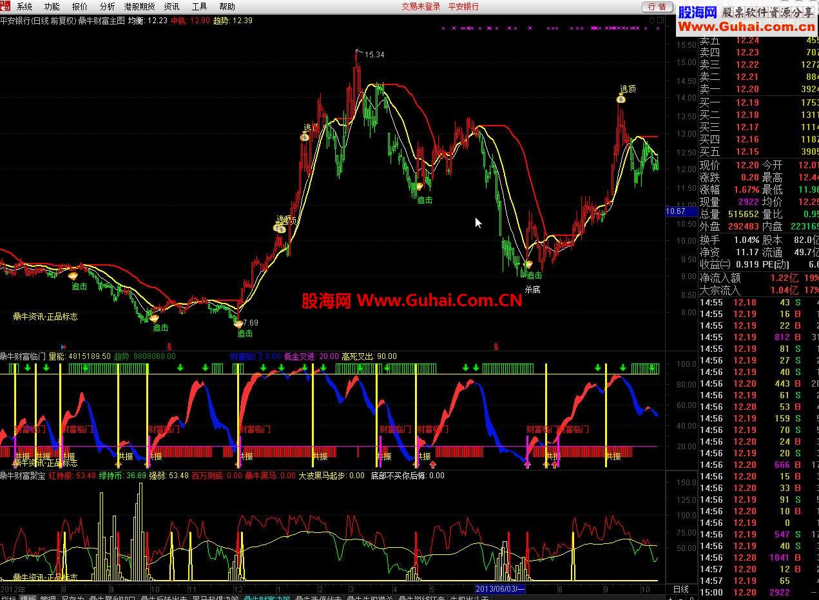Select the 买五 12.15 order book row
The width and height of the screenshot is (819, 600).
pos(759,151)
